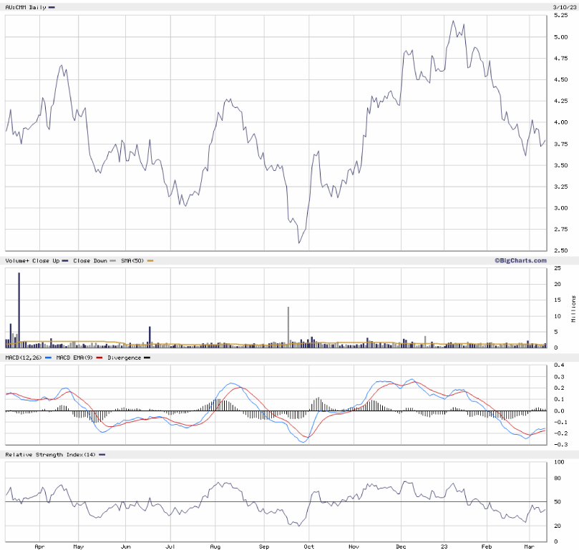Open the BigCharts.com watermark link

tap(520, 261)
